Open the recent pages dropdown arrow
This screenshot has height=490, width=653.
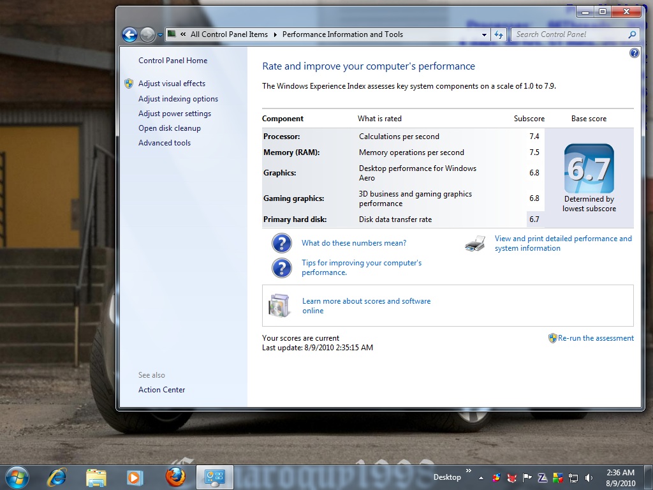pos(160,34)
